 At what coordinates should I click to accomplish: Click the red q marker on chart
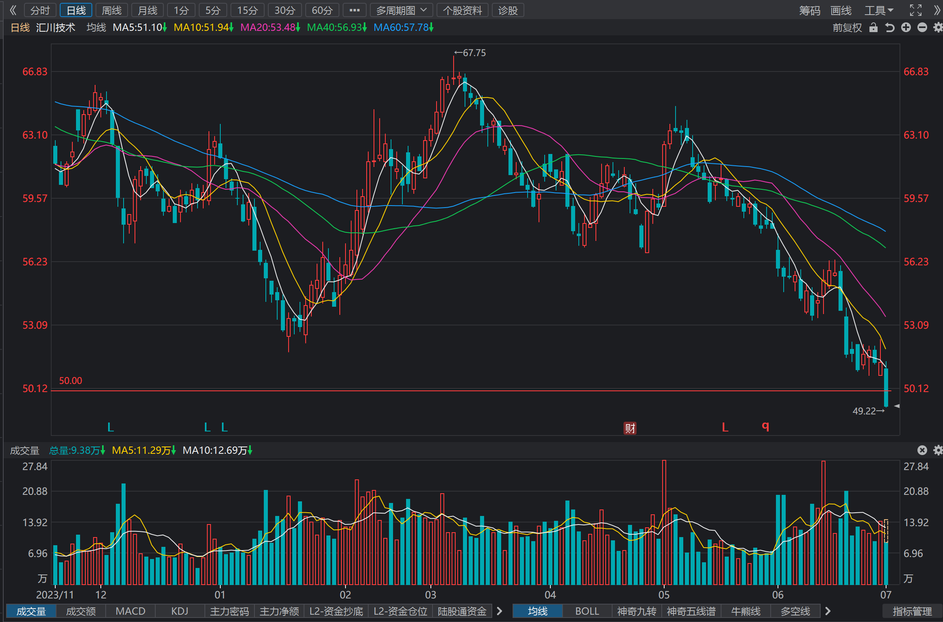pos(765,426)
